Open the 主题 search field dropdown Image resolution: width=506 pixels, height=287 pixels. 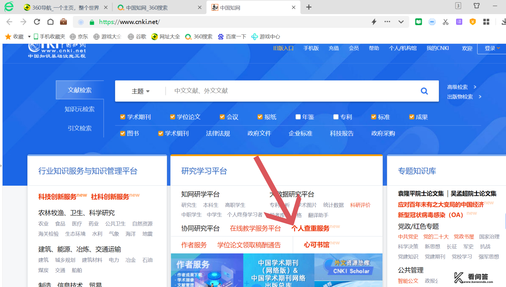click(x=141, y=91)
